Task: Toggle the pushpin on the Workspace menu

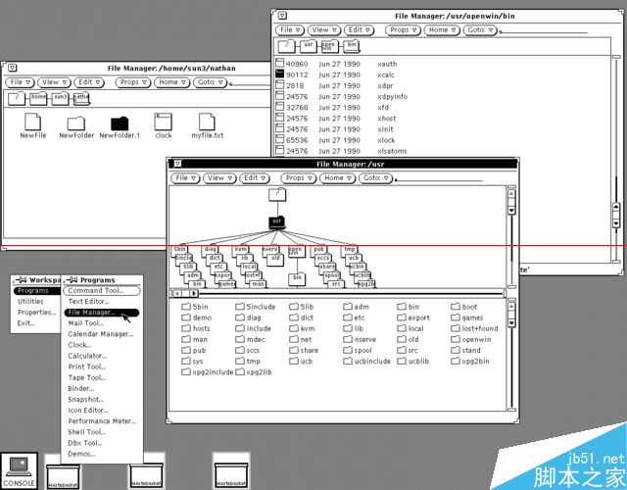Action: pyautogui.click(x=21, y=280)
